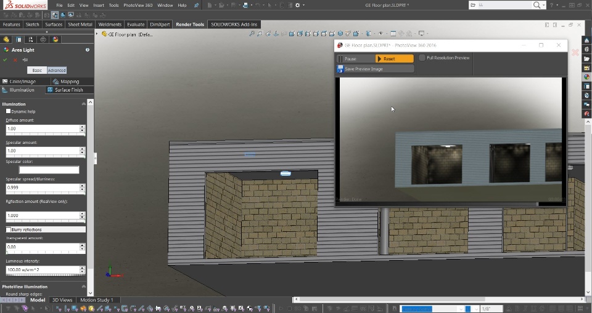592x313 pixels.
Task: Increment Transparent amount stepper
Action: coord(82,245)
